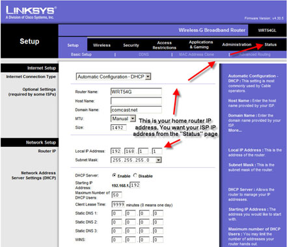Open the Setup tab
The width and height of the screenshot is (287, 247).
point(73,45)
